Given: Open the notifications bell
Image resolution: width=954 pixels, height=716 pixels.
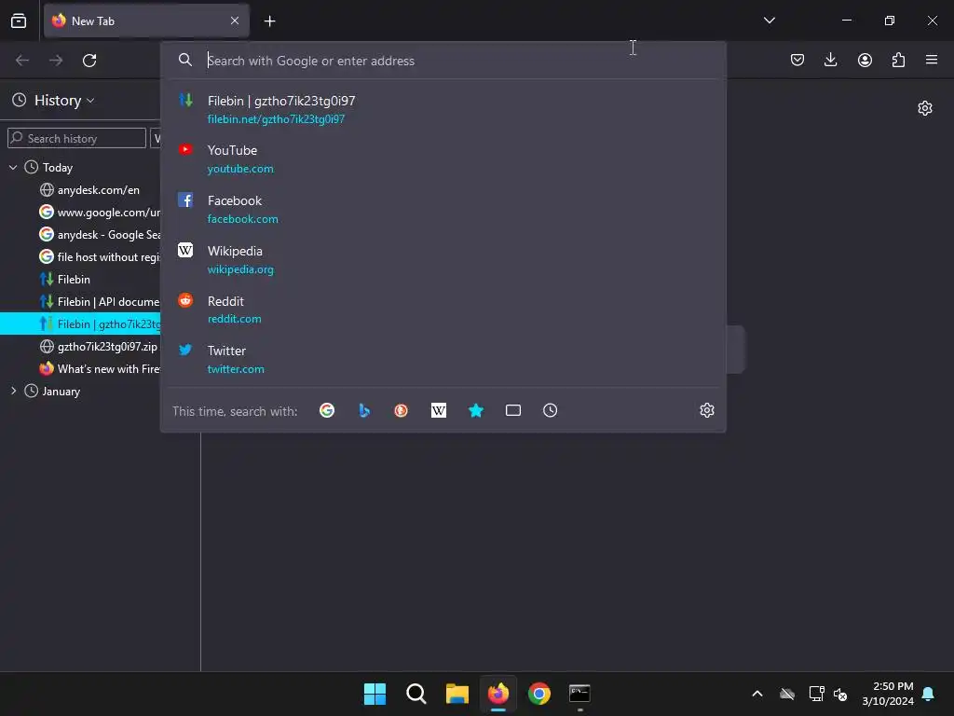Looking at the screenshot, I should tap(929, 694).
